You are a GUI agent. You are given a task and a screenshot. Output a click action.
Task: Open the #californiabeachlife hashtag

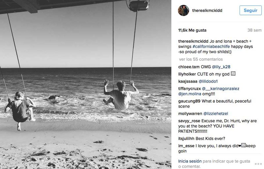coord(215,47)
